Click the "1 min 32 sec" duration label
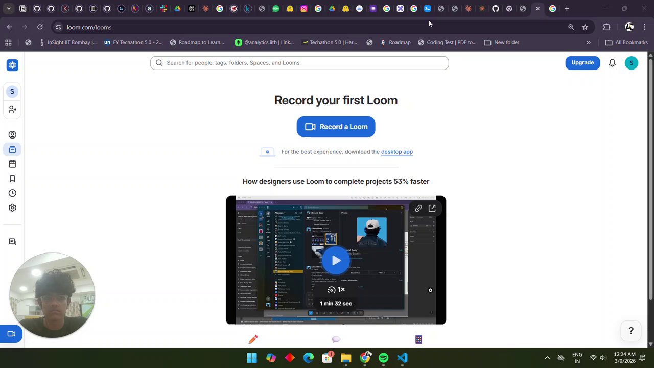The width and height of the screenshot is (654, 368). 336,304
